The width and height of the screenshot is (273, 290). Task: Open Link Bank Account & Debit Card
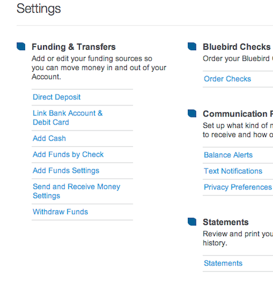point(68,117)
